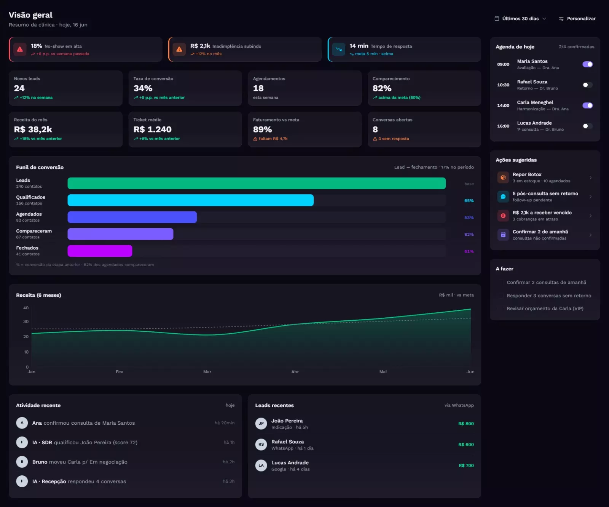This screenshot has height=507, width=609.
Task: Click the Tempo de resposta trend icon
Action: [x=339, y=50]
